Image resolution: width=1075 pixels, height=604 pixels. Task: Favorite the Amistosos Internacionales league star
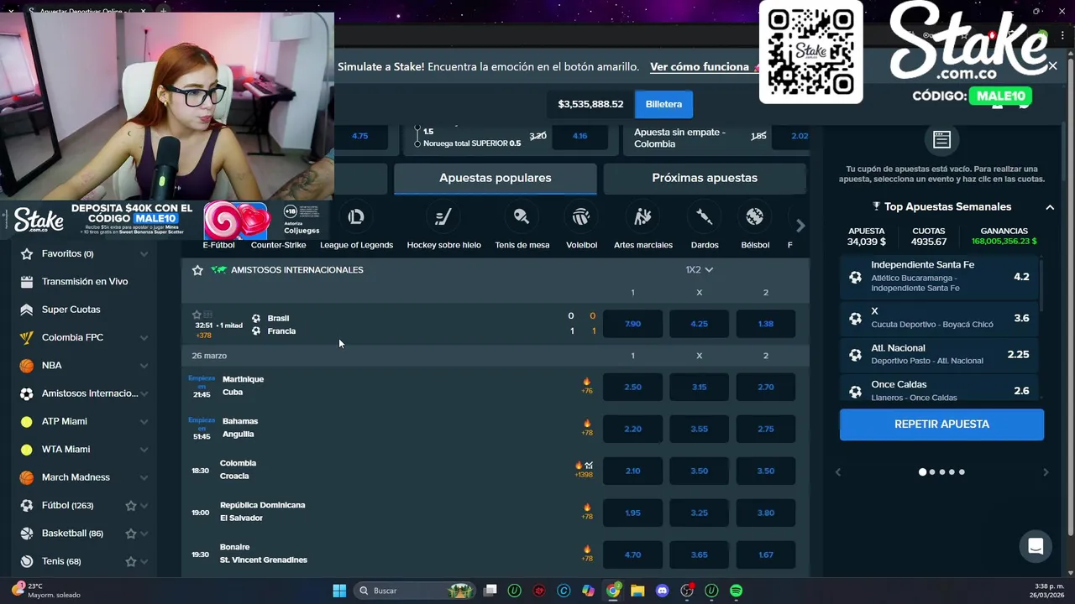click(197, 270)
